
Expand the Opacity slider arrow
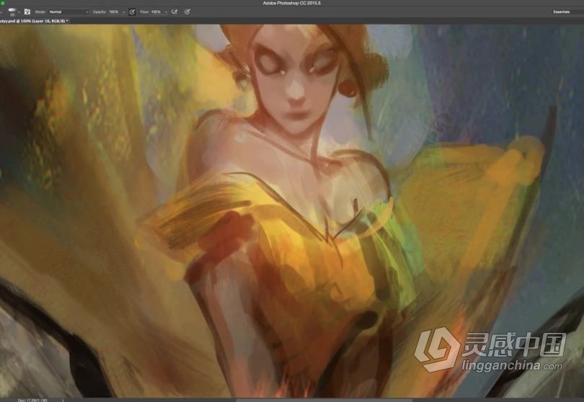[x=123, y=12]
